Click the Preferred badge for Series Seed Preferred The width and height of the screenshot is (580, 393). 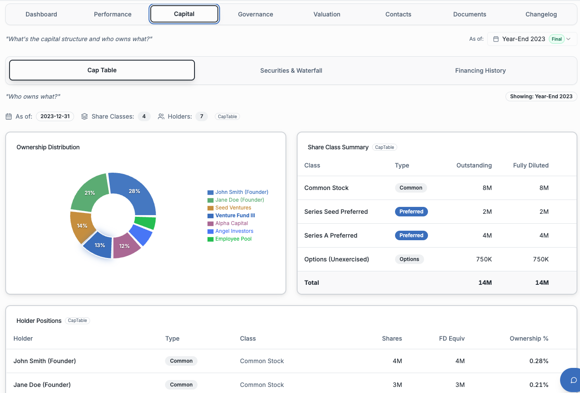point(411,212)
